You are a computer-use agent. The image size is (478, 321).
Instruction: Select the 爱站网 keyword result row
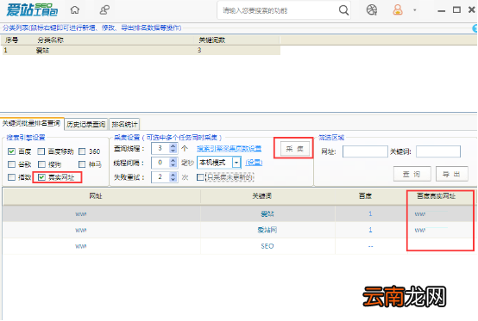click(x=239, y=230)
